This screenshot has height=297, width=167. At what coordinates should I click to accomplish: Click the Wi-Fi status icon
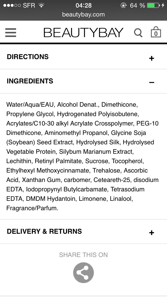click(41, 5)
